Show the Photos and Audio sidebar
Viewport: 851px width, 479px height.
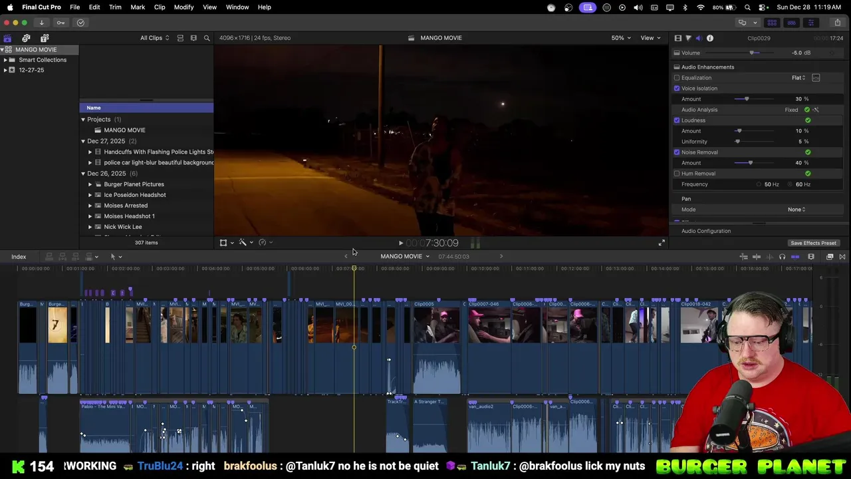26,38
